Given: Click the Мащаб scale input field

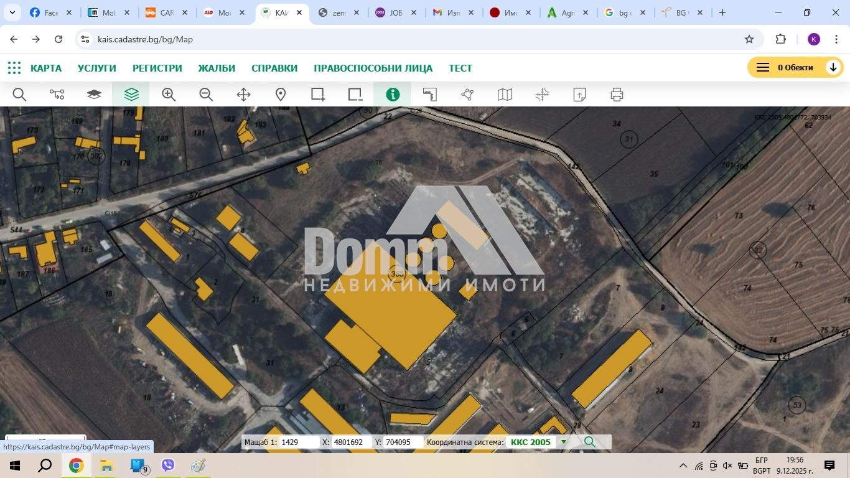Looking at the screenshot, I should click(300, 442).
